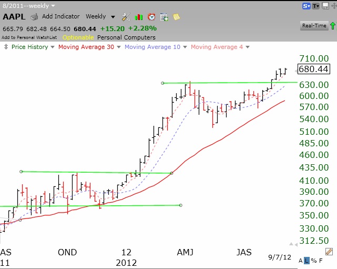This screenshot has height=269, width=337.
Task: Click the 460.00 price scale label
Action: (x=314, y=155)
